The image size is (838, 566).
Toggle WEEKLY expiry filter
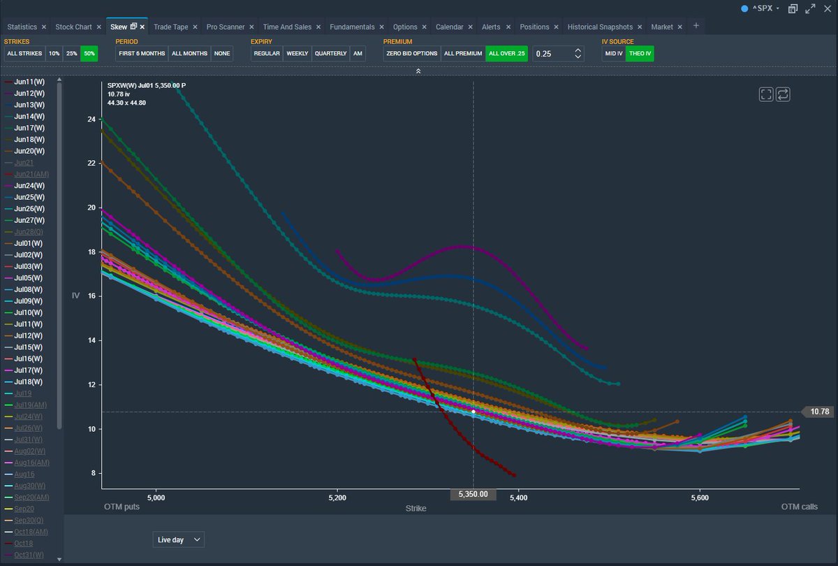297,54
